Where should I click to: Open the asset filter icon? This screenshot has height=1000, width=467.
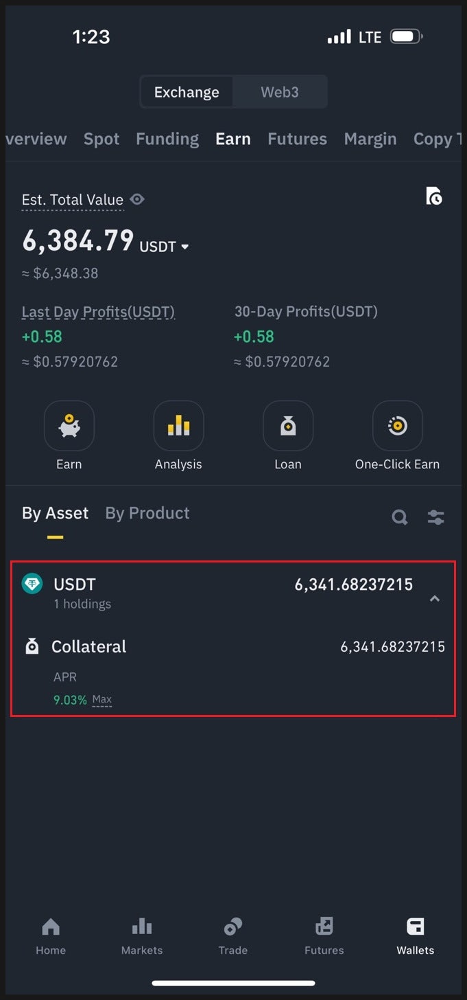[x=435, y=517]
